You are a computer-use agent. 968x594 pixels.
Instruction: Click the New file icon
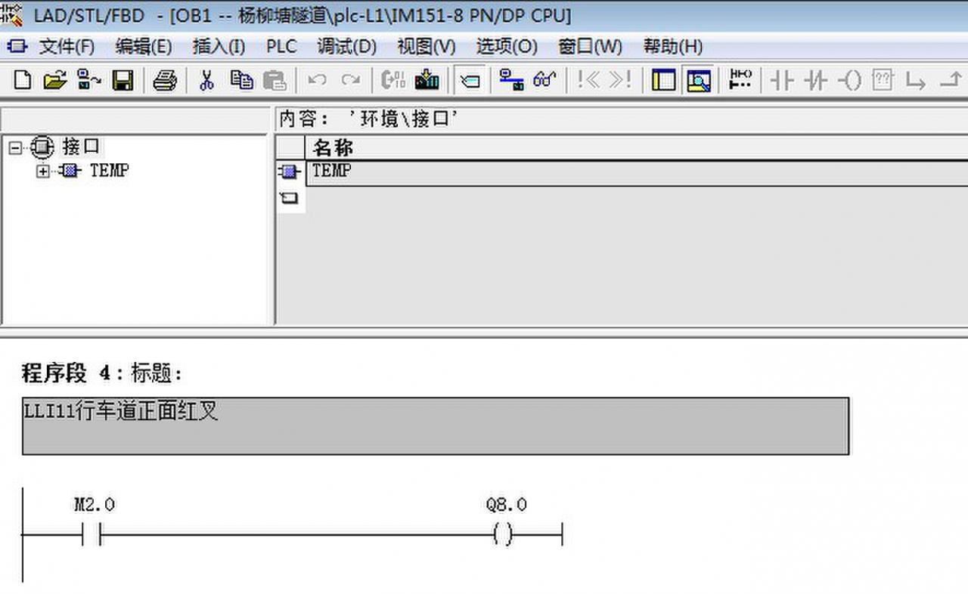(x=23, y=81)
